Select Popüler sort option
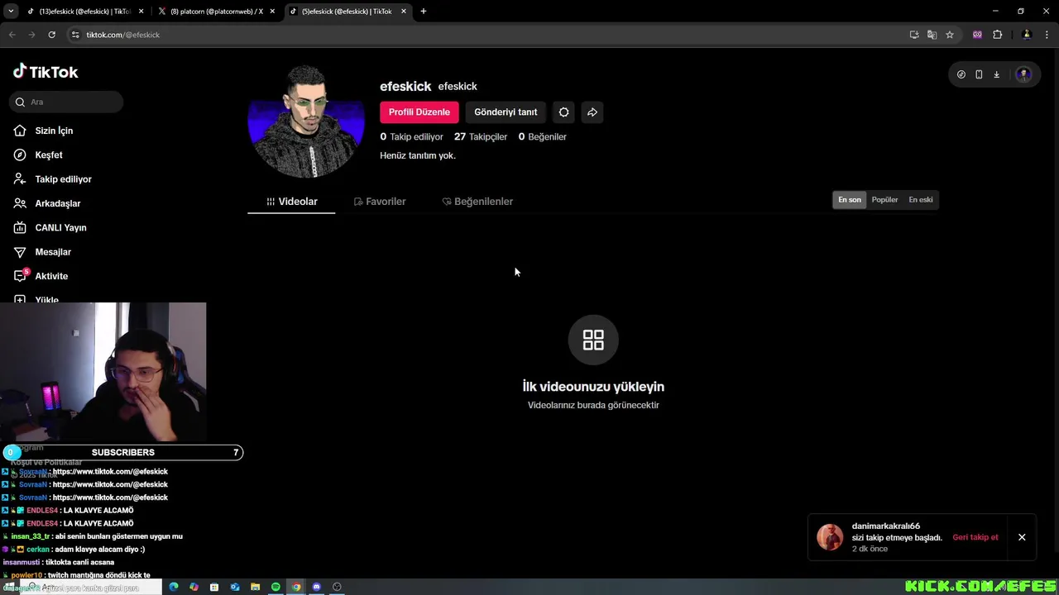Screen dimensions: 1059x595 point(884,200)
